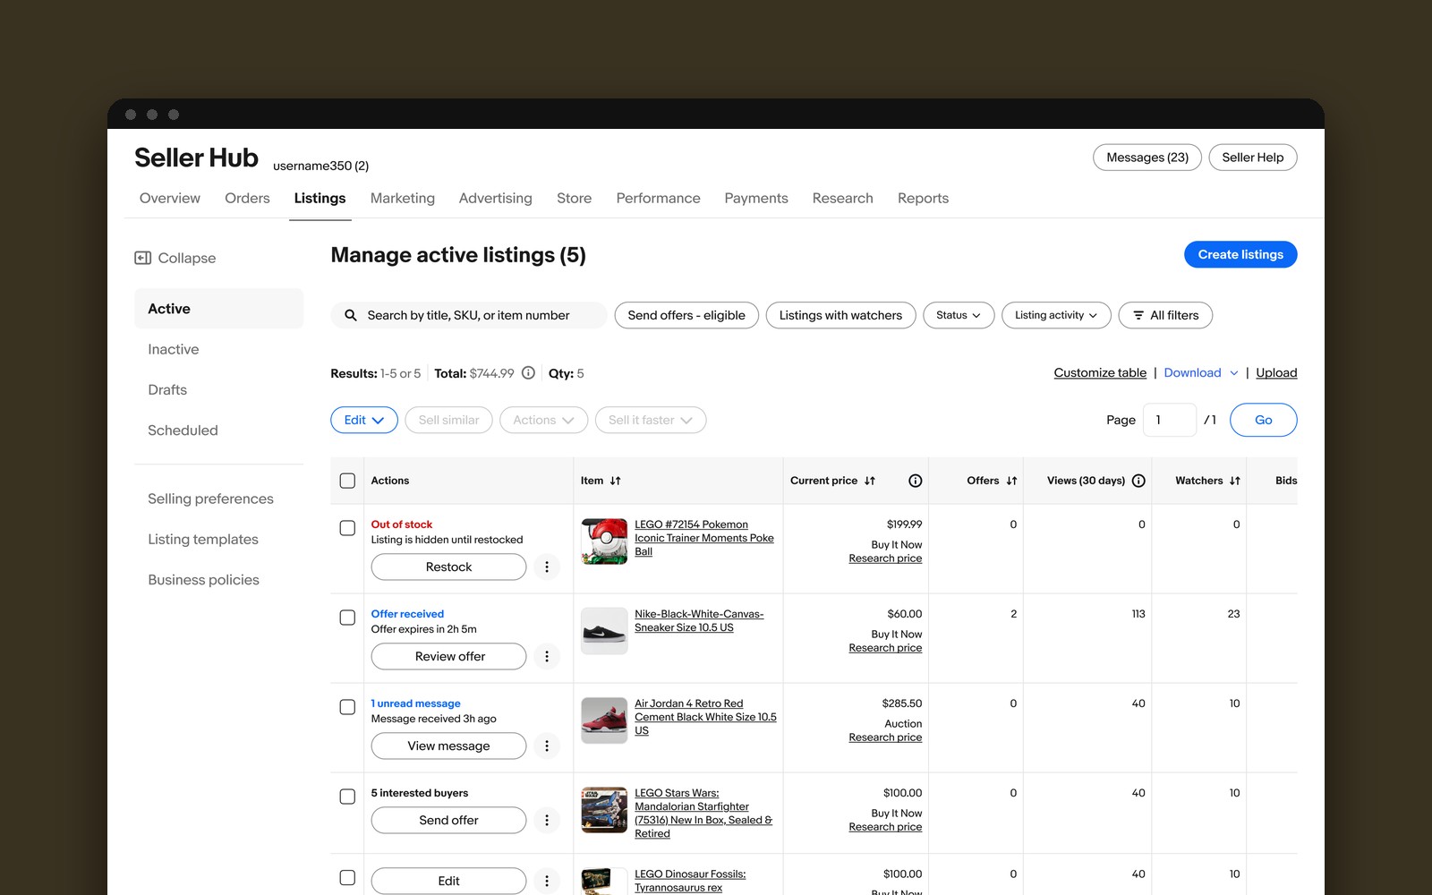Open more options for Send offer row
Viewport: 1432px width, 895px height.
pyautogui.click(x=547, y=820)
